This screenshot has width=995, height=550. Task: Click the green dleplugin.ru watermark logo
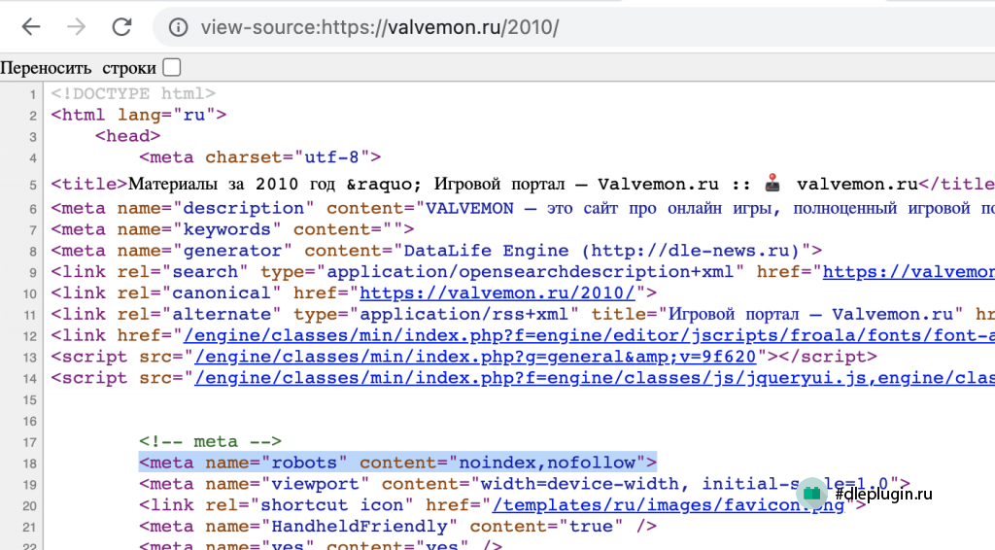pyautogui.click(x=811, y=494)
